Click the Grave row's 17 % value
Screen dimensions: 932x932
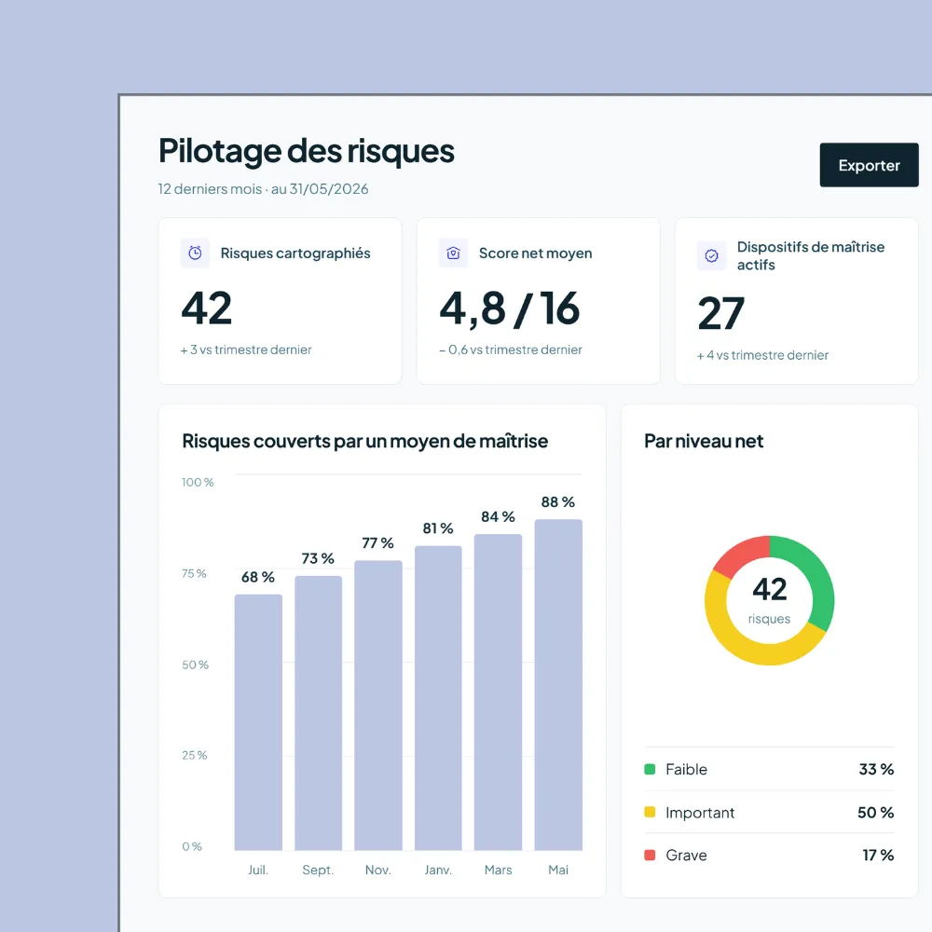(x=878, y=855)
